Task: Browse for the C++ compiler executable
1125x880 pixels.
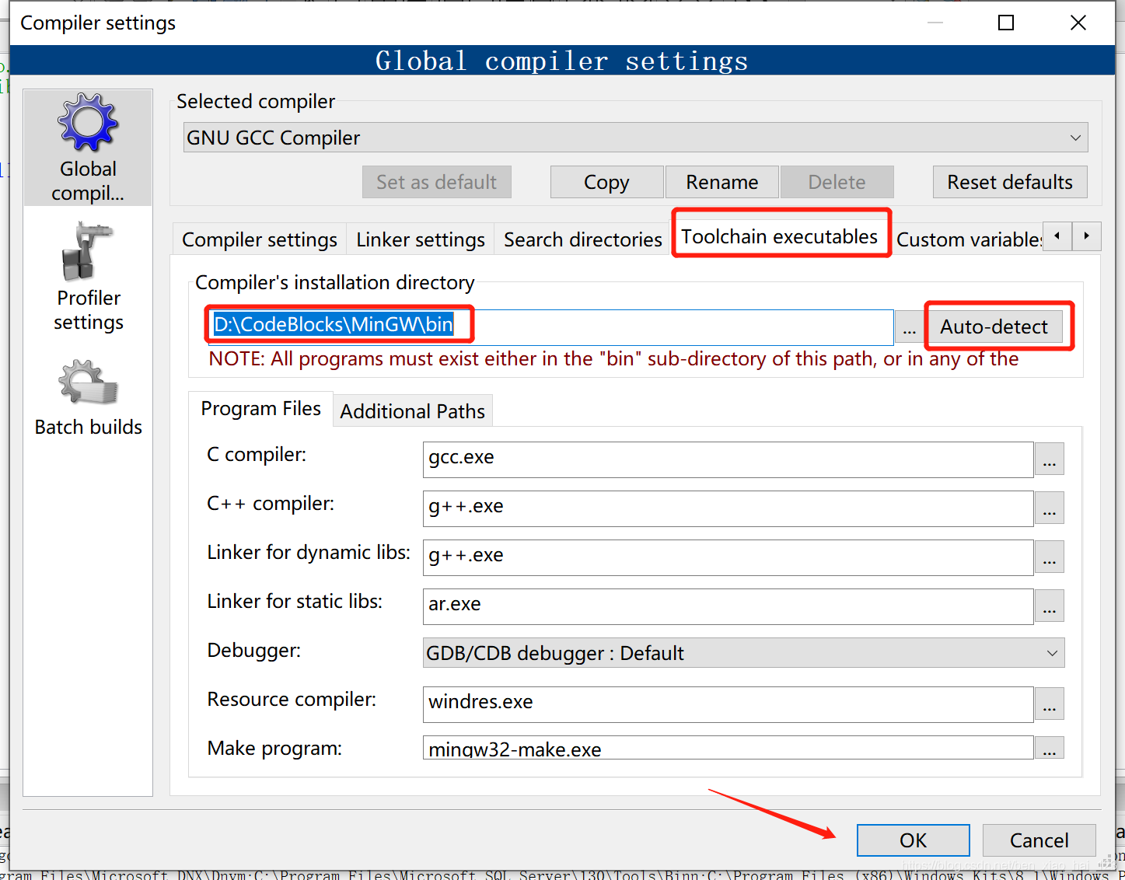Action: coord(1050,508)
